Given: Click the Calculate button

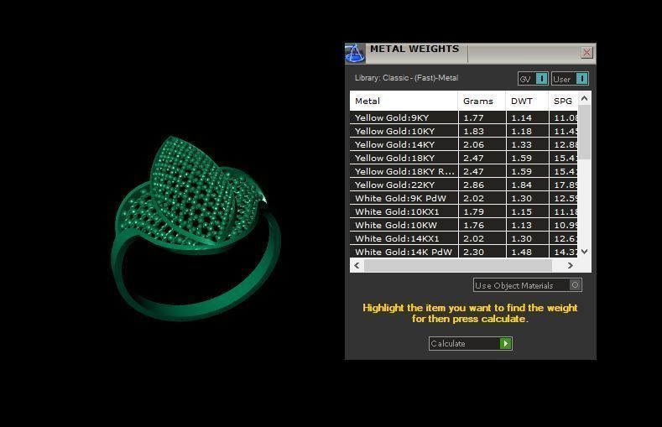Looking at the screenshot, I should pyautogui.click(x=471, y=343).
